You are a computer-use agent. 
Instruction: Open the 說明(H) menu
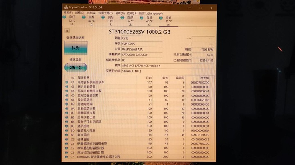click(x=132, y=13)
